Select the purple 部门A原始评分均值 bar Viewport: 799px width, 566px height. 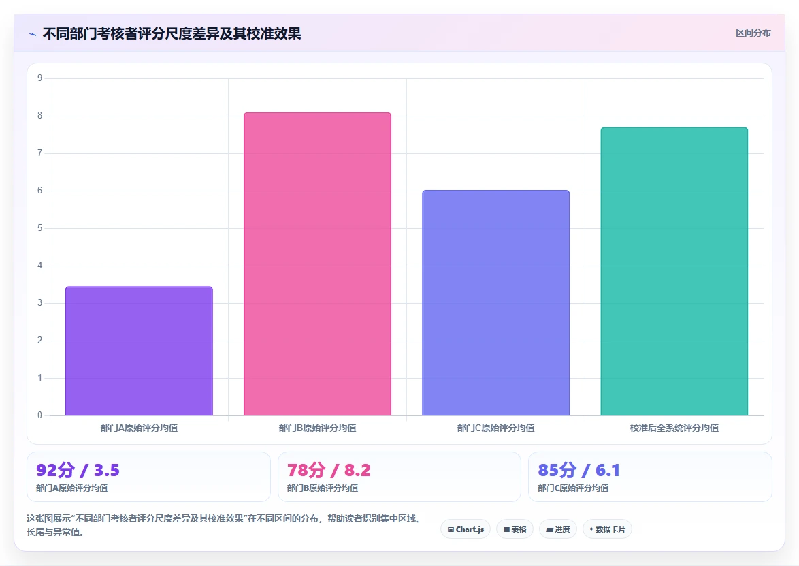point(139,351)
